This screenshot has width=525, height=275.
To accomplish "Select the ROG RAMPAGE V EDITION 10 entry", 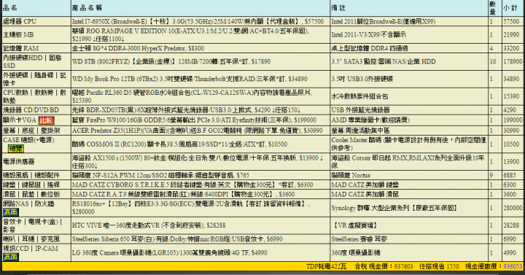I will pyautogui.click(x=201, y=35).
